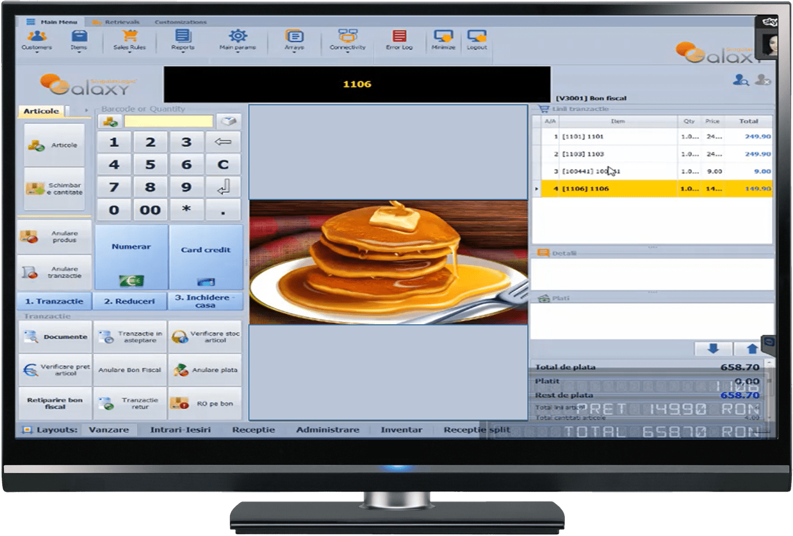793x536 pixels.
Task: Pay with Card credit button
Action: pos(205,257)
